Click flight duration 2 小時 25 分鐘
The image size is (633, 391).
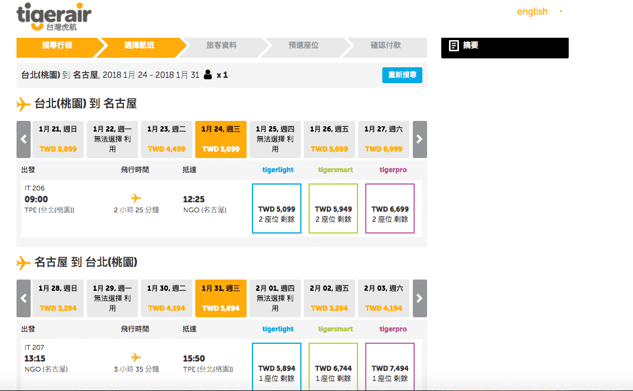(136, 210)
